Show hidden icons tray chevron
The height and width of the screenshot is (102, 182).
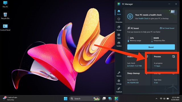(156, 99)
